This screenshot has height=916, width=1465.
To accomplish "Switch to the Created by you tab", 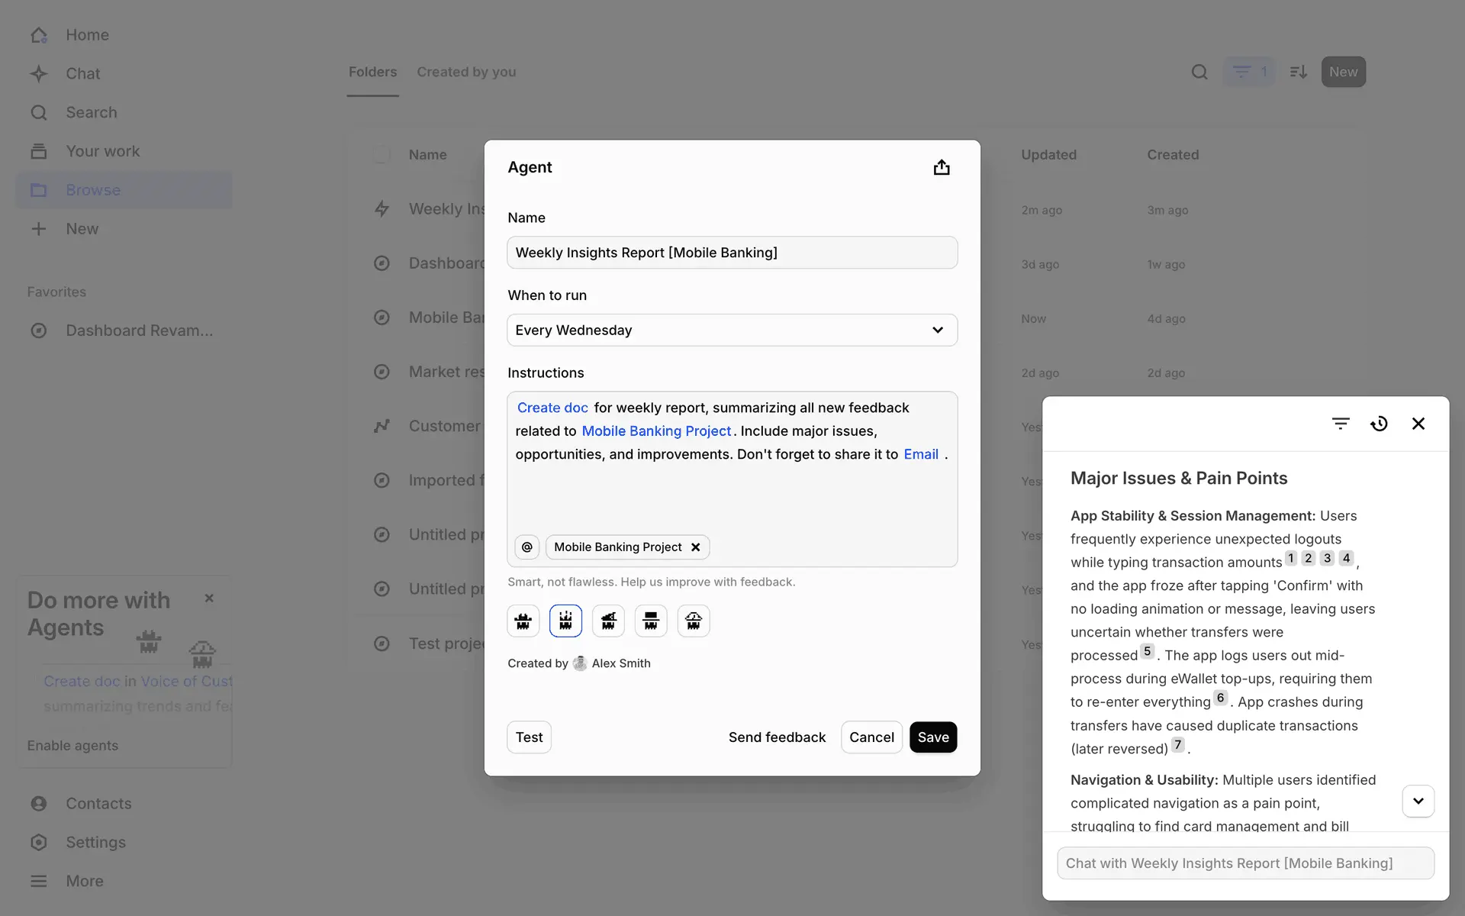I will 466,72.
